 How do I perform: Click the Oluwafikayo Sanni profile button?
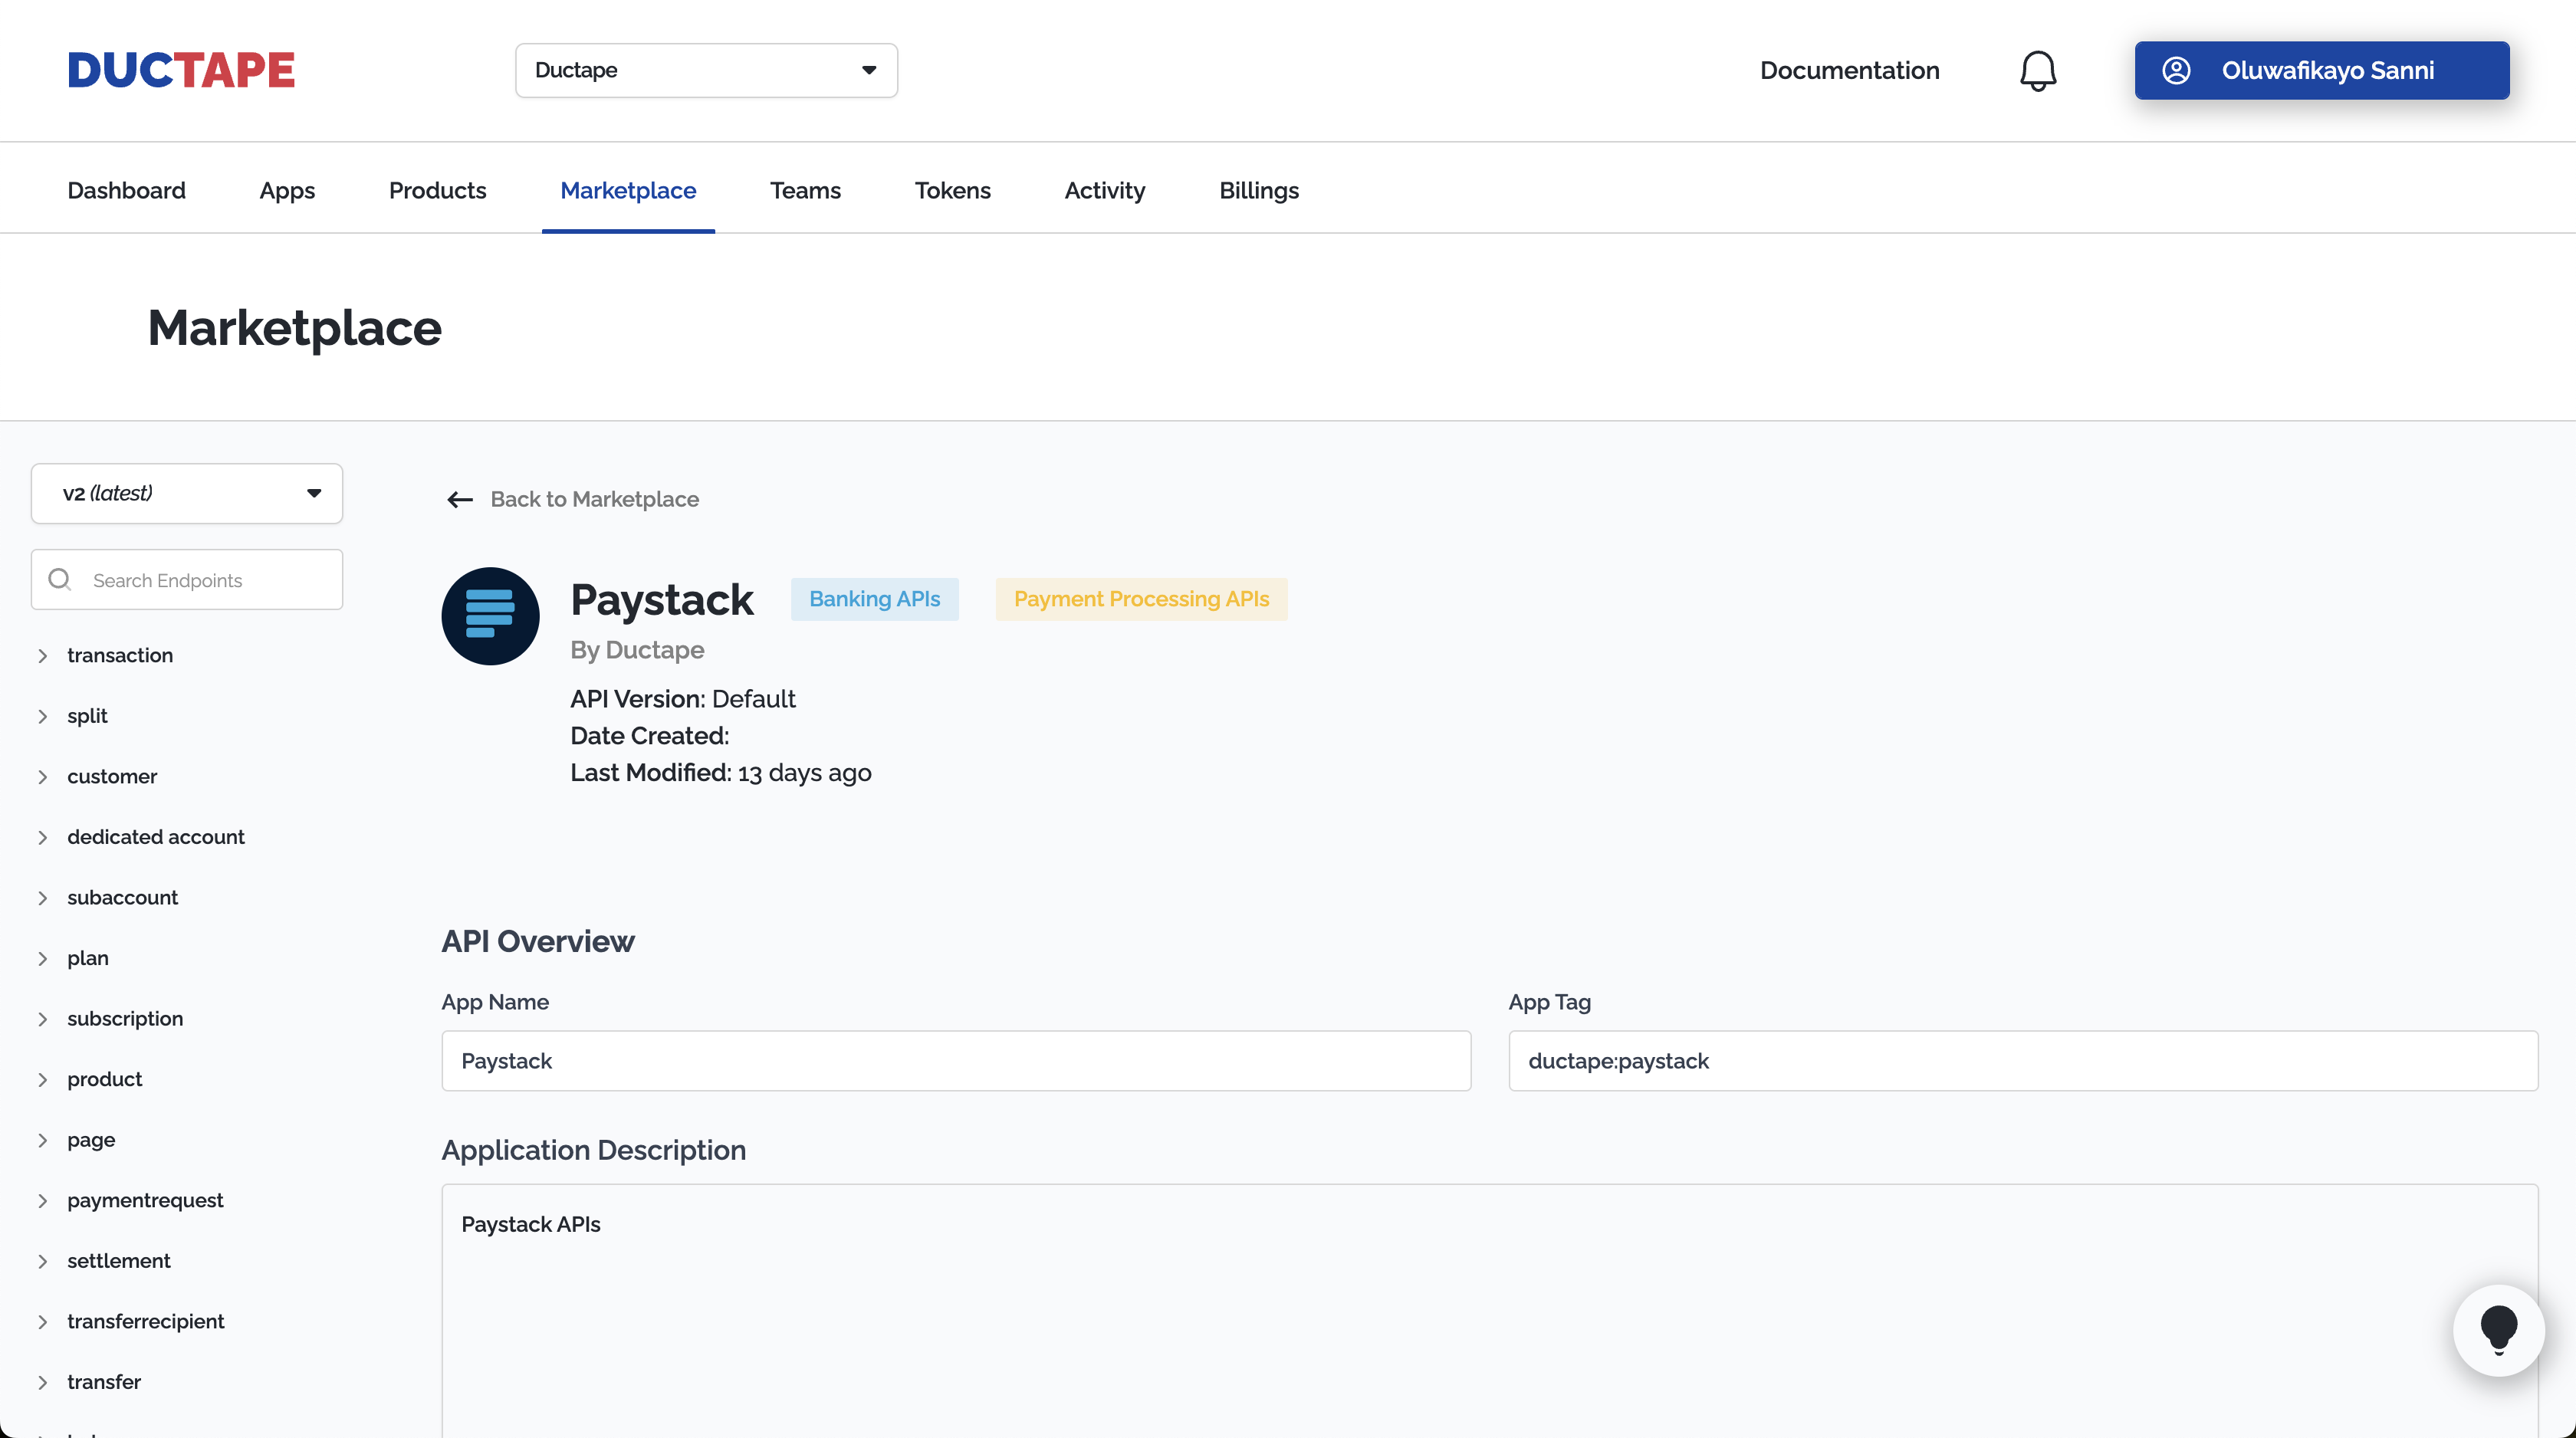[2321, 70]
